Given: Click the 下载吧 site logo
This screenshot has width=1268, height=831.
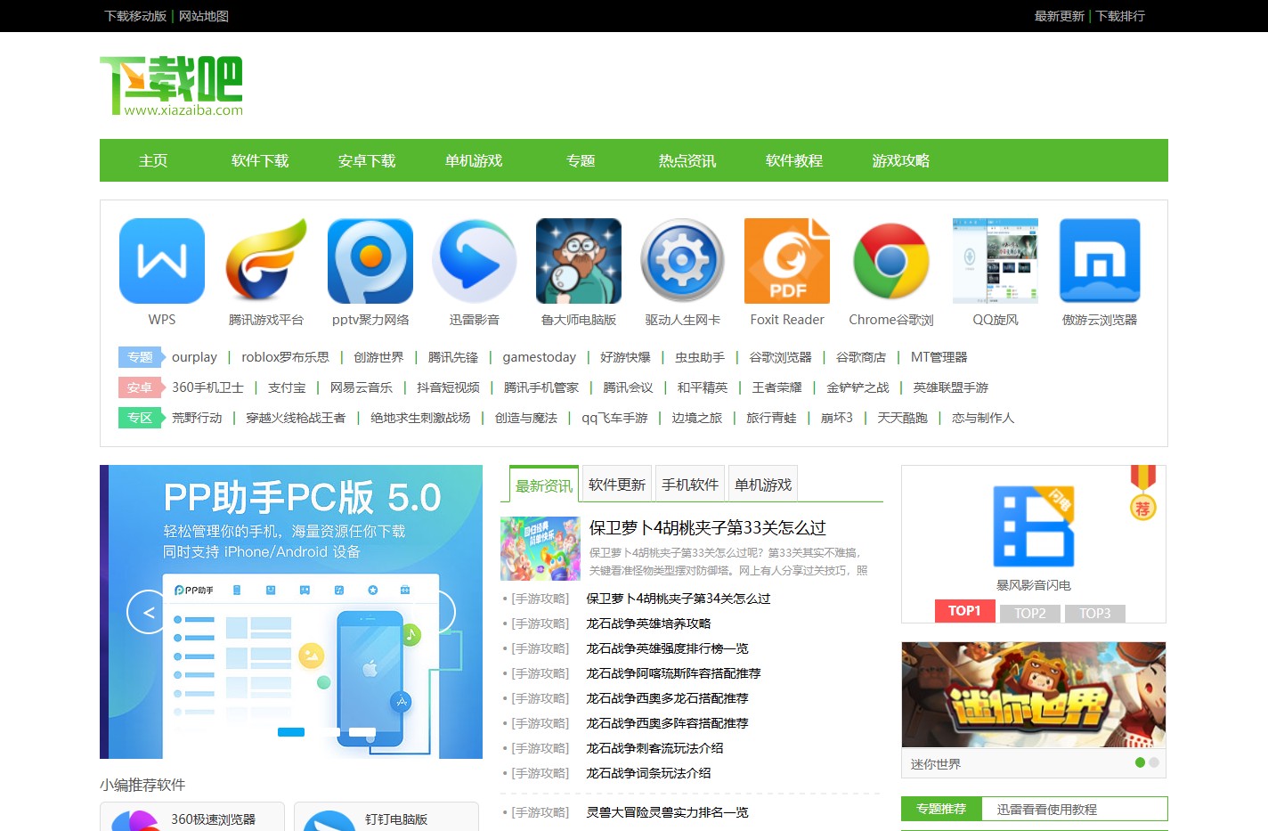Looking at the screenshot, I should (171, 86).
